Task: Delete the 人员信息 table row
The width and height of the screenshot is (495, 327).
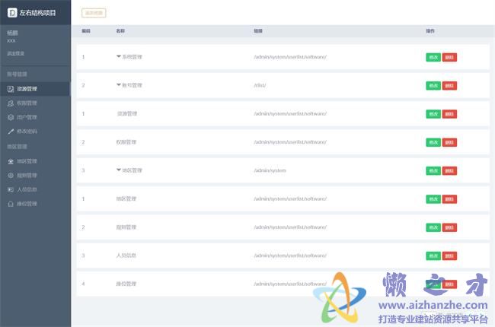Action: tap(449, 256)
